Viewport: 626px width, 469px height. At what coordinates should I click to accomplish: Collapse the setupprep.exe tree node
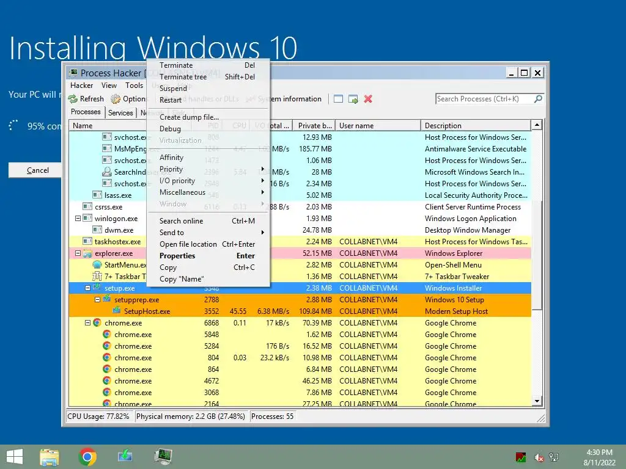(x=97, y=299)
